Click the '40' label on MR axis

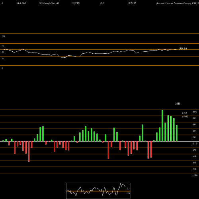pyautogui.click(x=194, y=131)
